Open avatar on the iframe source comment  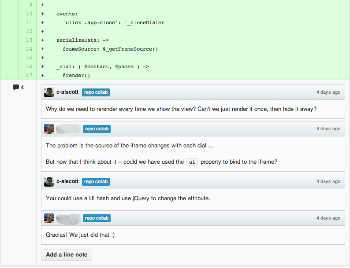click(x=49, y=129)
